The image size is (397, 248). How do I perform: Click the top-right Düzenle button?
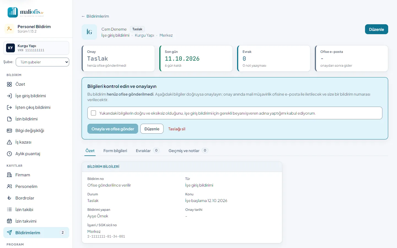376,29
